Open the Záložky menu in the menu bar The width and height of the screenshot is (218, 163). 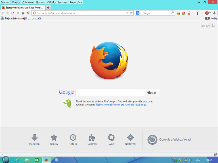point(51,2)
